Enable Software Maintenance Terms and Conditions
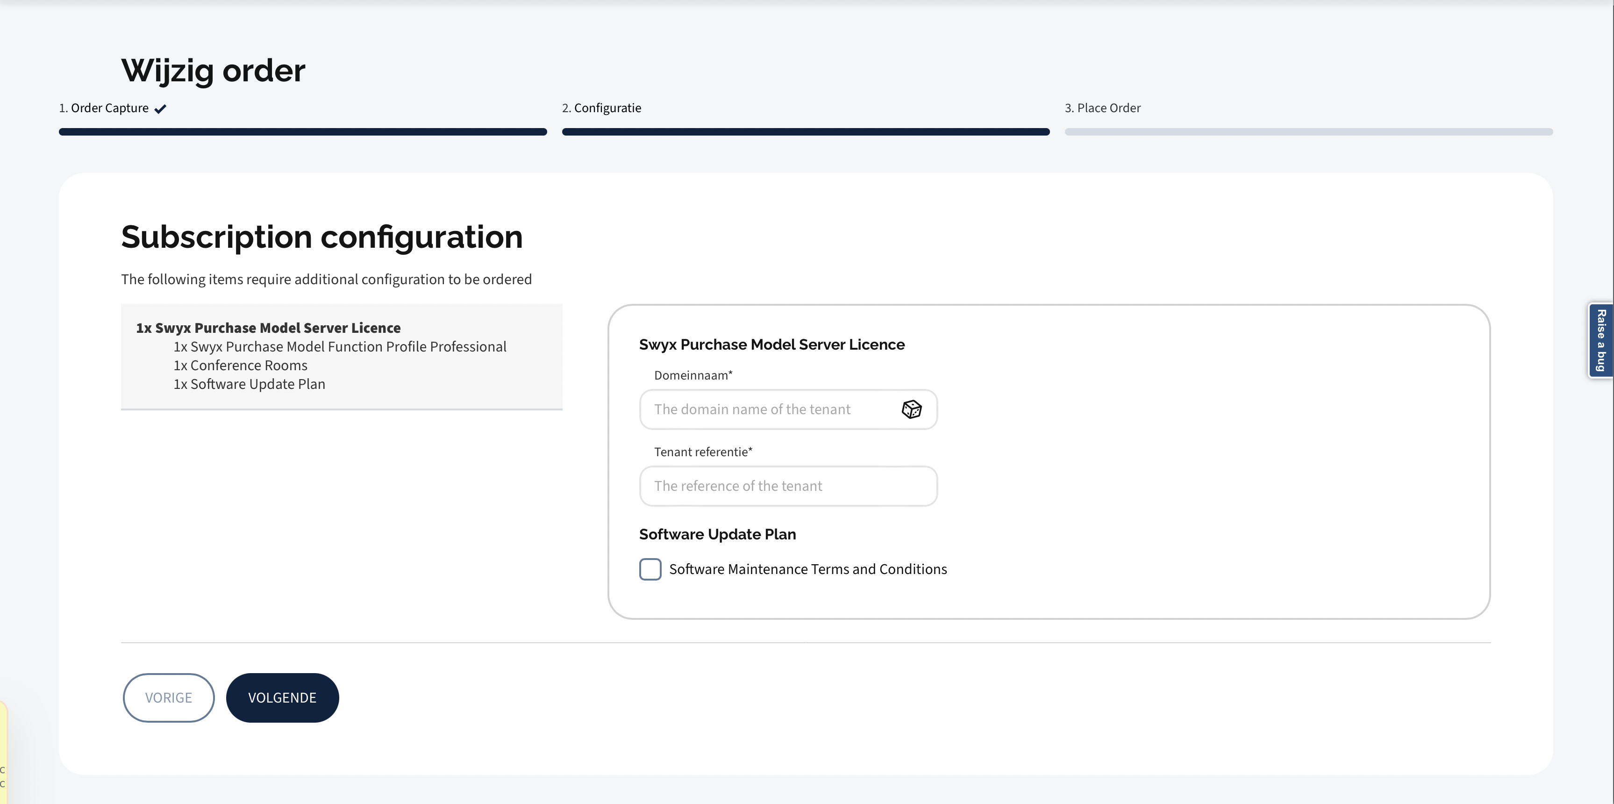The height and width of the screenshot is (804, 1614). 650,569
